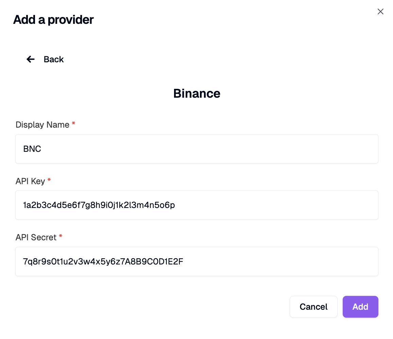Viewport: 393px width, 339px height.
Task: Place cursor on BNC text
Action: coord(32,149)
